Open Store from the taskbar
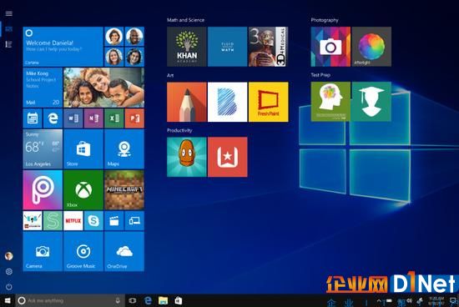The image size is (459, 307). [x=179, y=300]
